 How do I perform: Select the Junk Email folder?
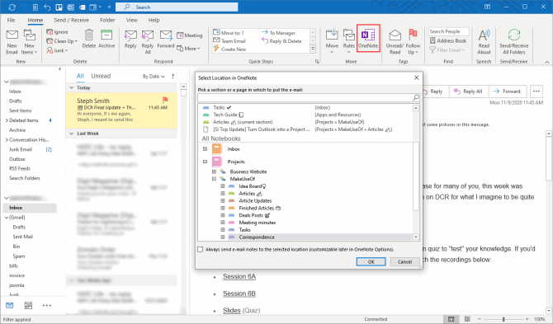click(x=21, y=149)
